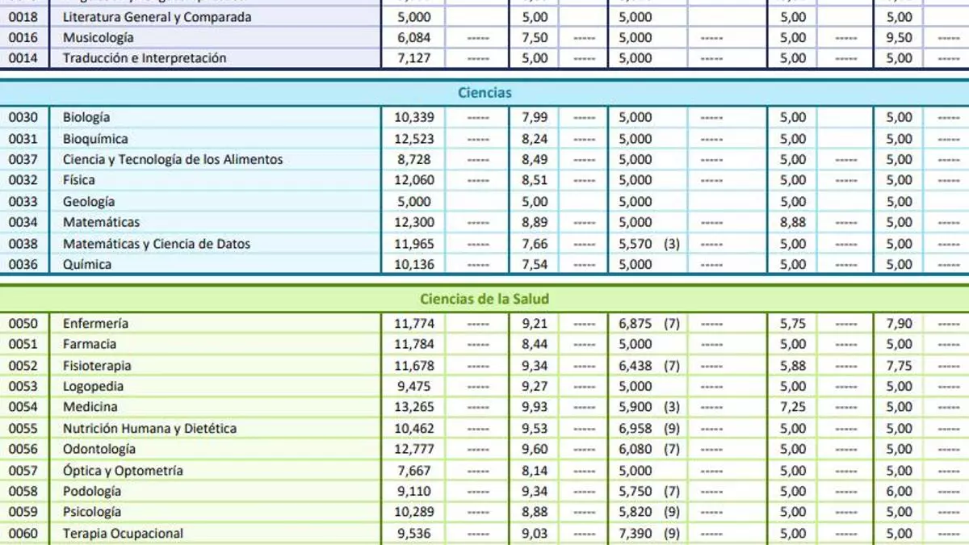969x545 pixels.
Task: Select the '8,728' grade in the Alimentos row
Action: point(414,159)
